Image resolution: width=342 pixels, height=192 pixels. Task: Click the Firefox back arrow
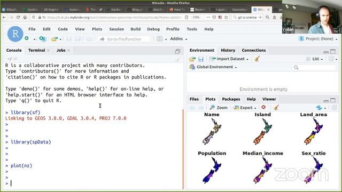pyautogui.click(x=4, y=17)
